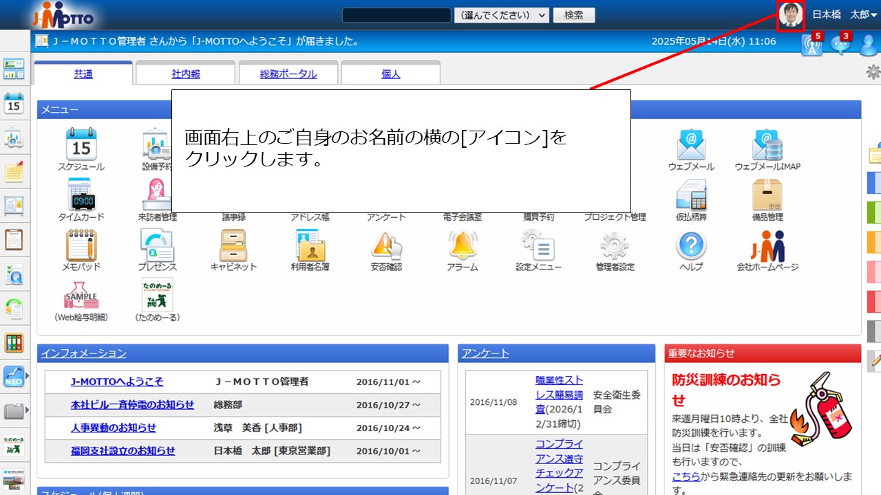
Task: Open the タイムカード time clock icon
Action: coord(81,195)
